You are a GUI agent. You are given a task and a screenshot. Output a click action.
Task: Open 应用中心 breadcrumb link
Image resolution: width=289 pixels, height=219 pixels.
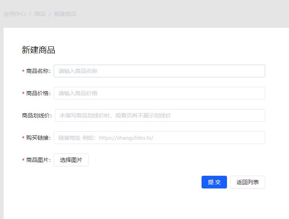(x=15, y=14)
